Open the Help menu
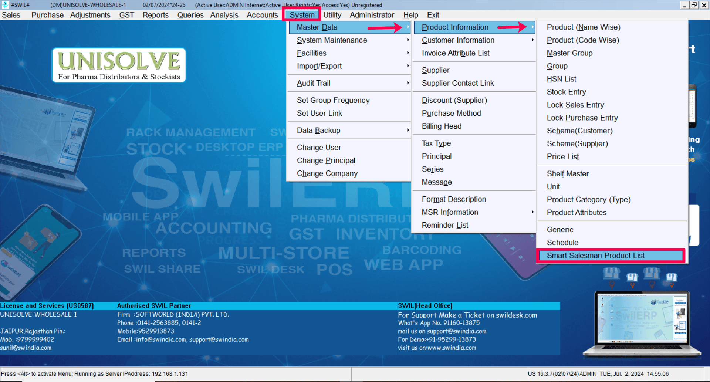Image resolution: width=710 pixels, height=382 pixels. click(410, 15)
